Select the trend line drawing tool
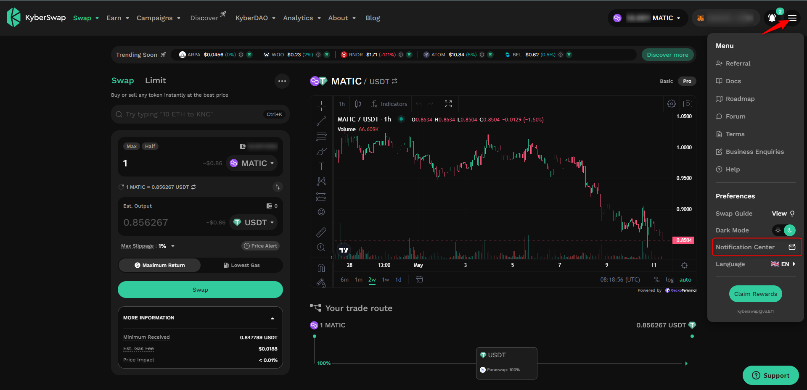 click(321, 121)
